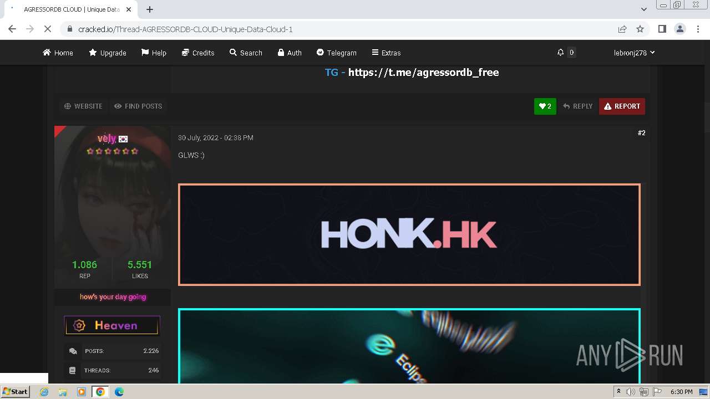Open the Help menu item
The image size is (710, 399).
click(x=154, y=53)
